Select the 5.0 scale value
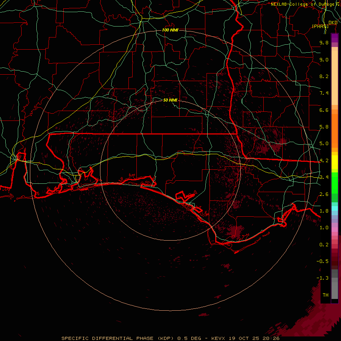The height and width of the screenshot is (341, 341). tap(324, 144)
